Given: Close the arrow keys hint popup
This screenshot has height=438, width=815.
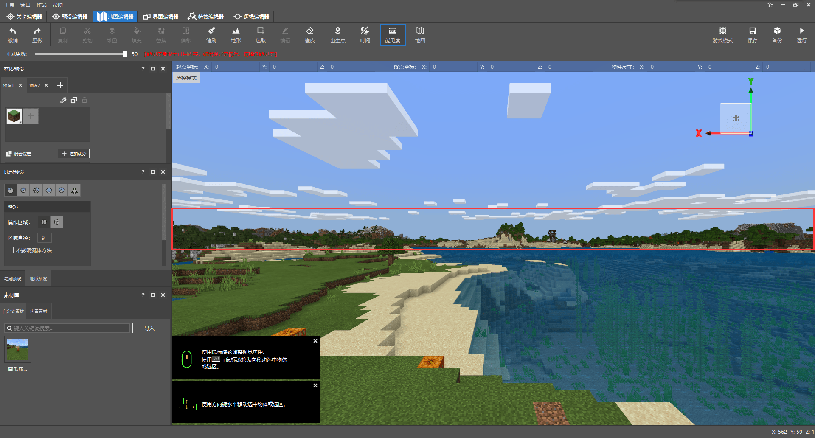Looking at the screenshot, I should point(315,385).
